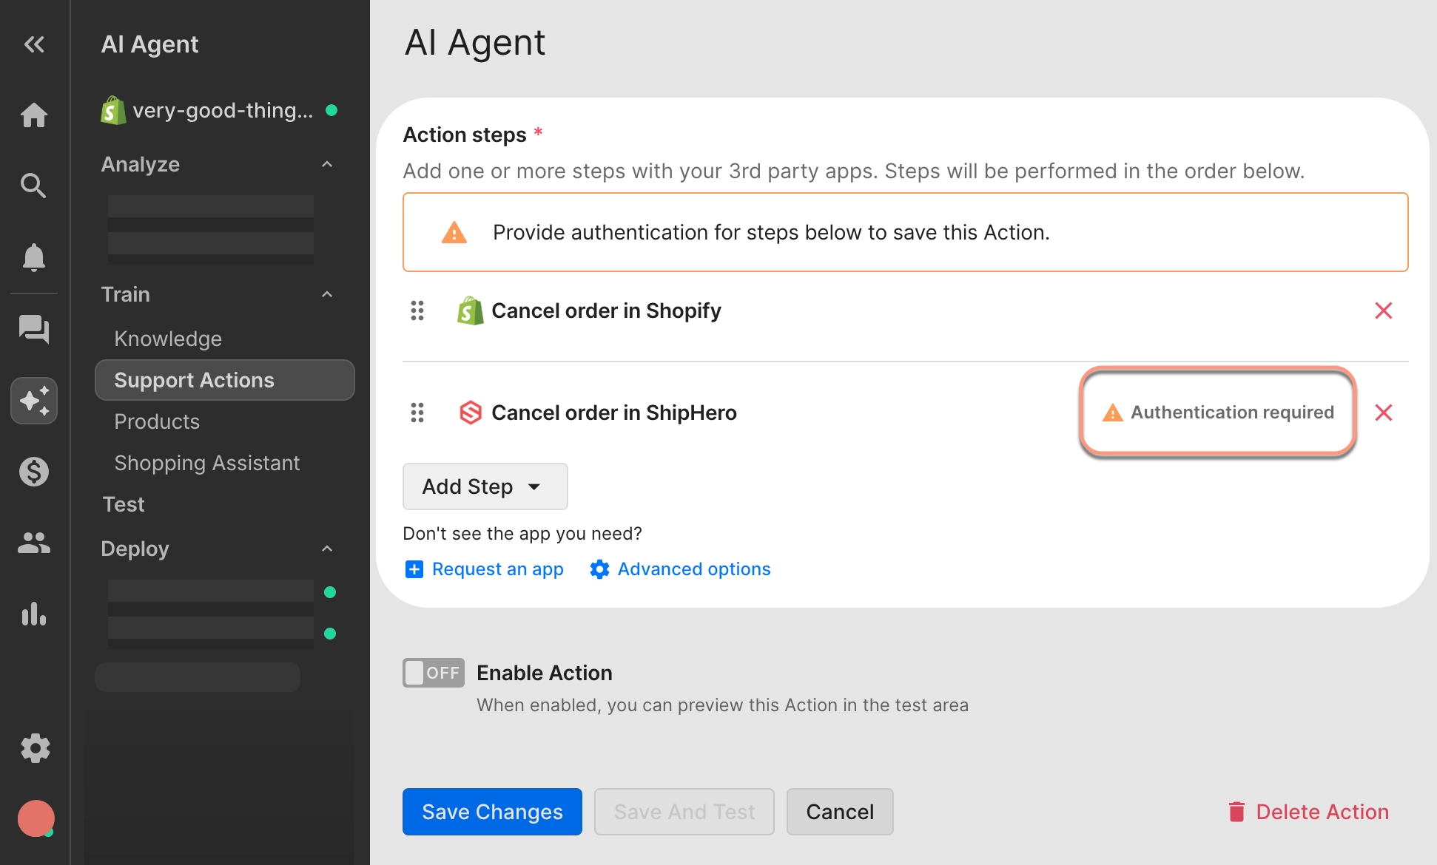This screenshot has width=1437, height=865.
Task: Remove the Cancel order in ShipHero step
Action: point(1384,413)
